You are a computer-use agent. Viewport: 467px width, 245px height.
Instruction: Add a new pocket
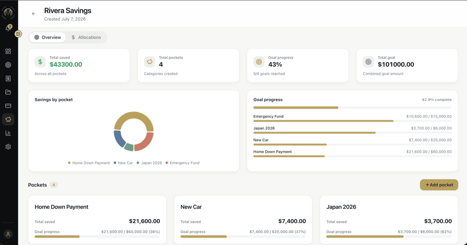[439, 185]
